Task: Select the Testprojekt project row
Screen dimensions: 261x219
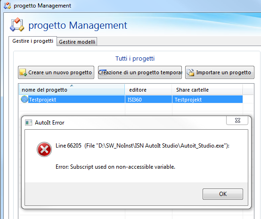Action: pos(131,100)
